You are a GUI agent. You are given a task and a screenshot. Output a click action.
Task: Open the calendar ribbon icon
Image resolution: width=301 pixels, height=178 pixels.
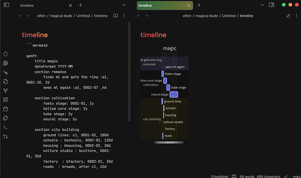pos(6,109)
